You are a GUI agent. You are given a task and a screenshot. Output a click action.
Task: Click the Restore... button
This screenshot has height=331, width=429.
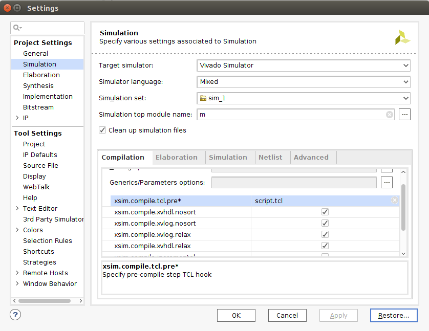(x=393, y=316)
